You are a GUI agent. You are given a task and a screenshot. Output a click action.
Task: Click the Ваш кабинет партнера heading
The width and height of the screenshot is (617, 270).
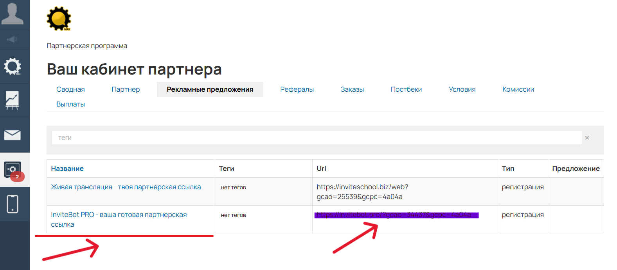[134, 69]
